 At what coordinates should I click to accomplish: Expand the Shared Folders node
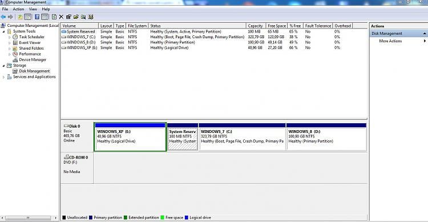click(x=10, y=49)
